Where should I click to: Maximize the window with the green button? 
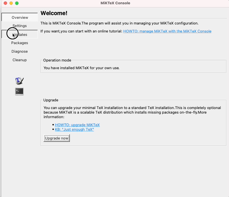click(x=17, y=3)
